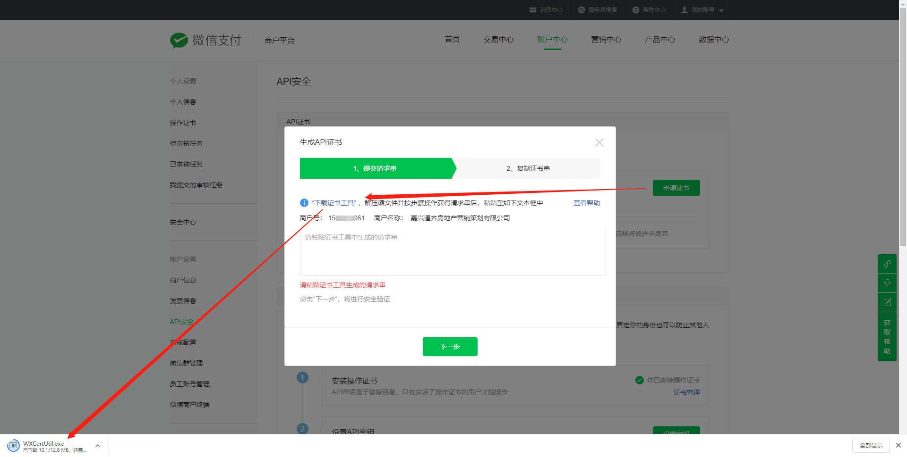Click my account user icon
Screen dimensions: 907x457
(x=685, y=10)
